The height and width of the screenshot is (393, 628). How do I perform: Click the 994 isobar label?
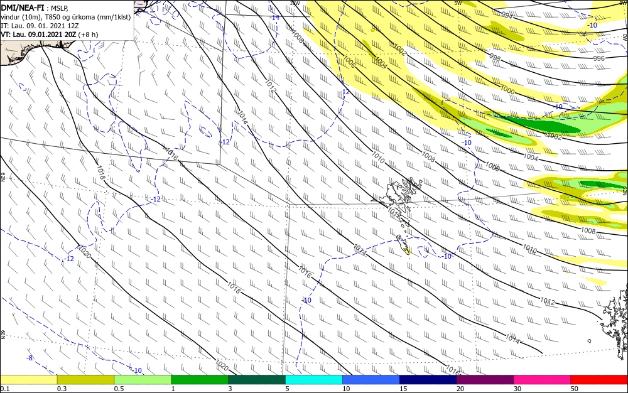coord(507,15)
